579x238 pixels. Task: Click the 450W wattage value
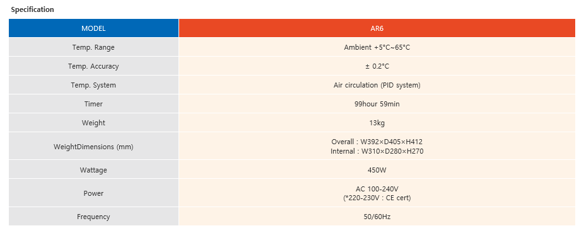click(377, 170)
